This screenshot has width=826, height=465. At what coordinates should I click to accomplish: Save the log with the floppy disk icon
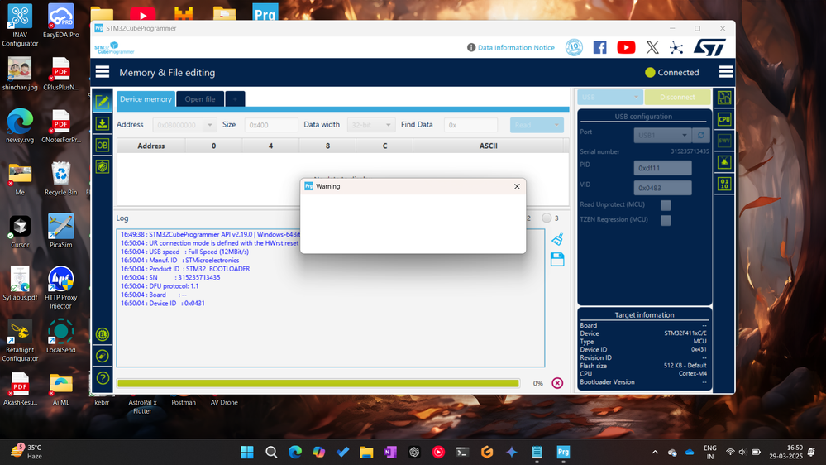[x=557, y=259]
